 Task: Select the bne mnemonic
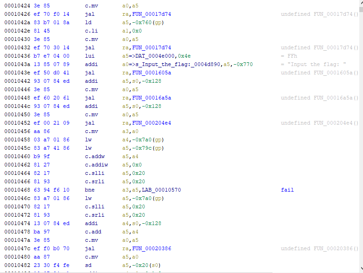pyautogui.click(x=90, y=190)
